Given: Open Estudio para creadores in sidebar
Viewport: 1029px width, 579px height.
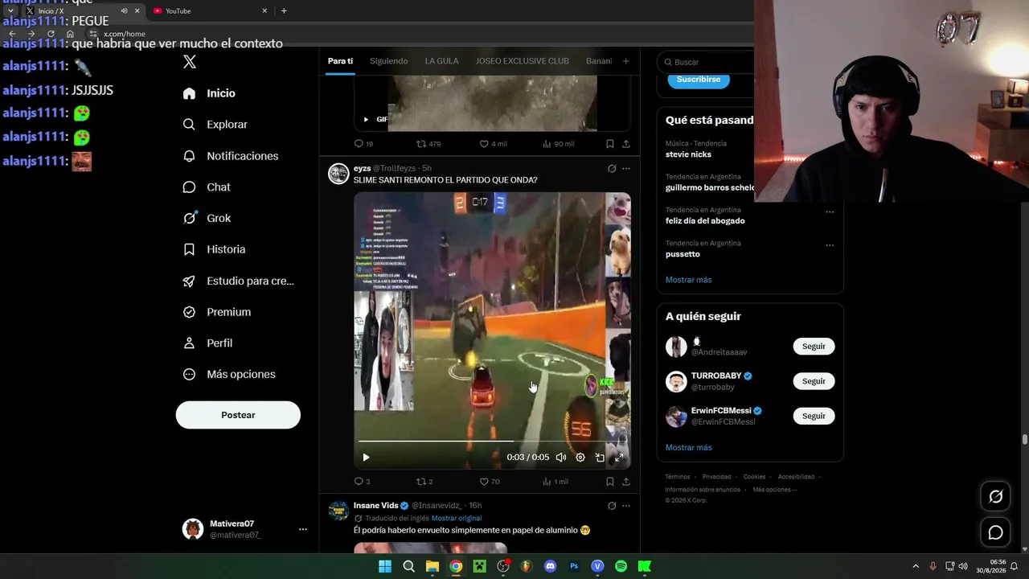Looking at the screenshot, I should point(238,281).
